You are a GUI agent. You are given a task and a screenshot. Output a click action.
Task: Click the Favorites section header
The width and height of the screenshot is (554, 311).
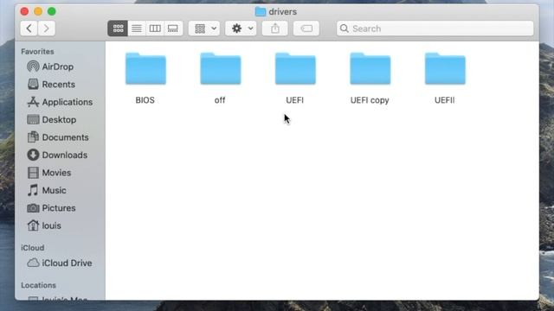(x=37, y=52)
